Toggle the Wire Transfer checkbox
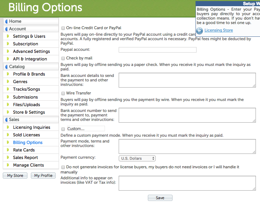 [x=63, y=93]
